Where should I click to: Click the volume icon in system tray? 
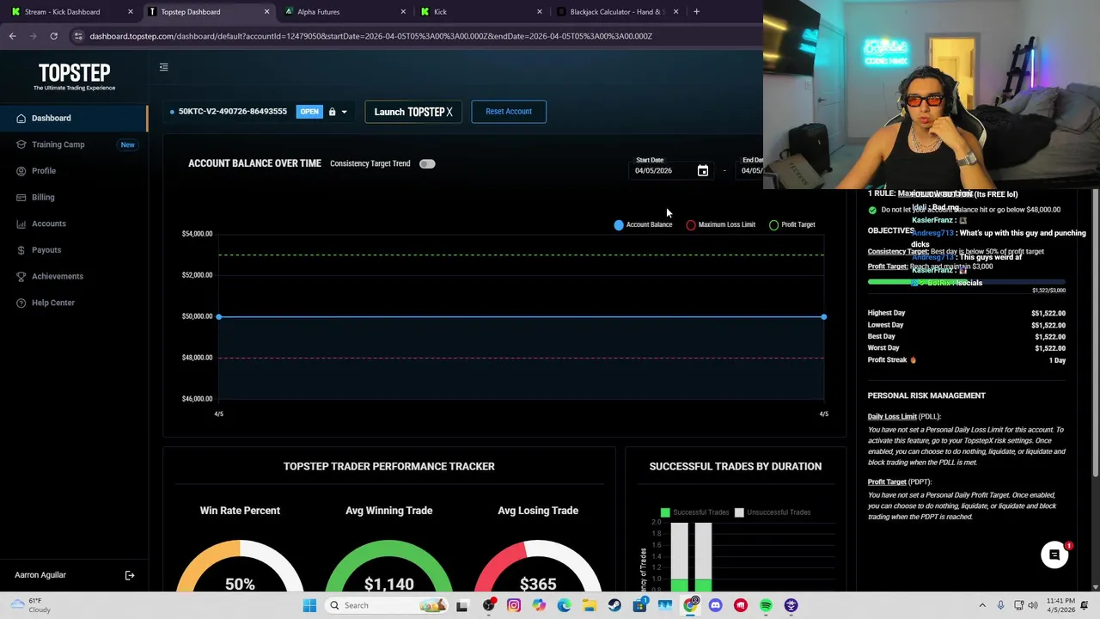click(x=1033, y=605)
